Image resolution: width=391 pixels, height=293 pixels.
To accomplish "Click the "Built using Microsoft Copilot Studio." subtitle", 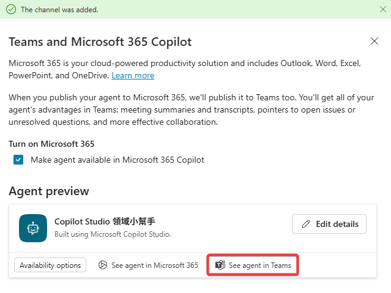I will [113, 234].
